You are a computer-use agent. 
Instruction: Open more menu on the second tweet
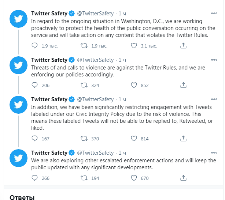[214, 60]
